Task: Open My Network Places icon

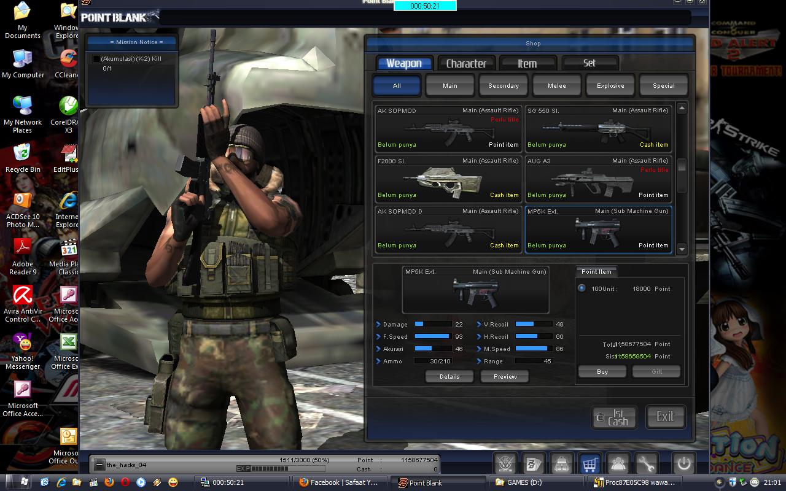Action: click(23, 115)
